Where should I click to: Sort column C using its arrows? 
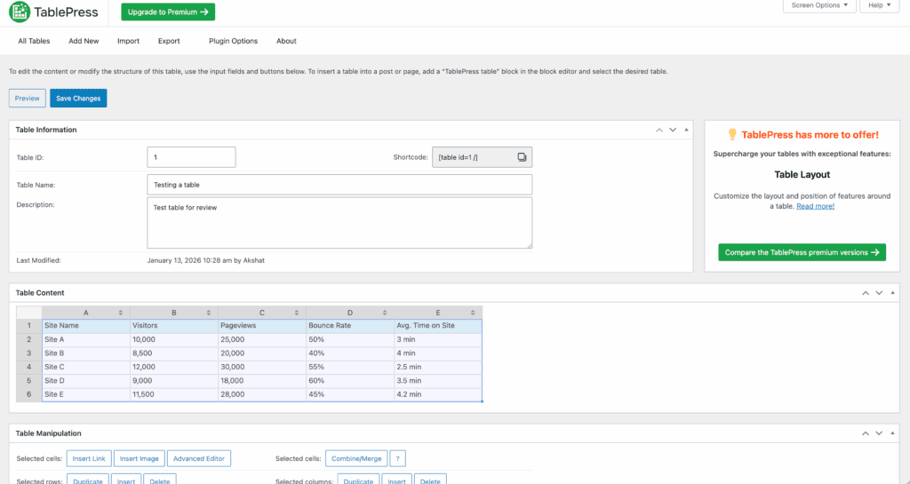click(x=297, y=313)
